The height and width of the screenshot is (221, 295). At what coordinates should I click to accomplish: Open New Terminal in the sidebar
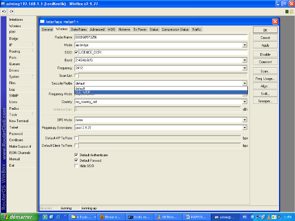pos(21,121)
